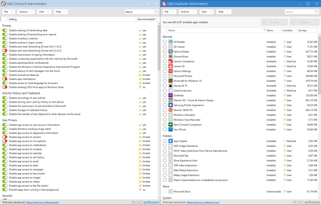Toggle Disable sending URLs from apps to Windows Store
The width and height of the screenshot is (321, 205).
pos(5,87)
